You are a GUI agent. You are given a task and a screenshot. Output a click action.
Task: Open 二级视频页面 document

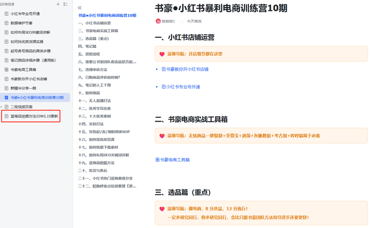coord(21,106)
